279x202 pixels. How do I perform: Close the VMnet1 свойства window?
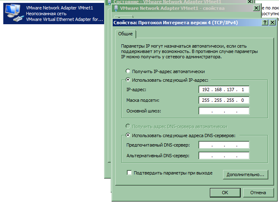[x=256, y=8]
